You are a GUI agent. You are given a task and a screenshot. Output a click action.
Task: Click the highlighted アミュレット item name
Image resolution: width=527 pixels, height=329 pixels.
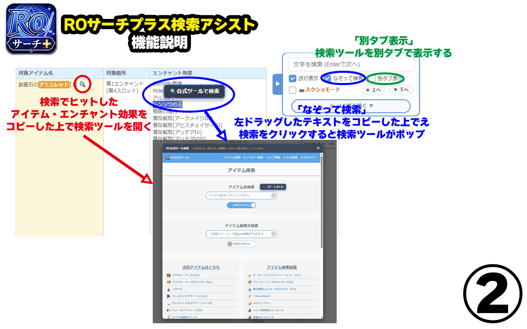point(54,84)
